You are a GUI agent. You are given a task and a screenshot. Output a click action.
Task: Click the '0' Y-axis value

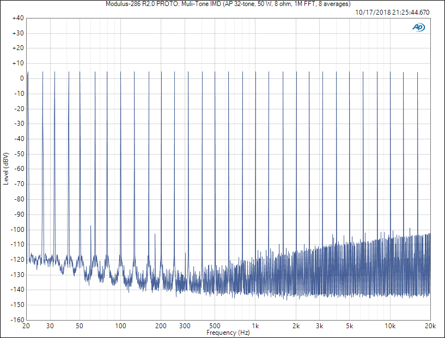pyautogui.click(x=22, y=78)
